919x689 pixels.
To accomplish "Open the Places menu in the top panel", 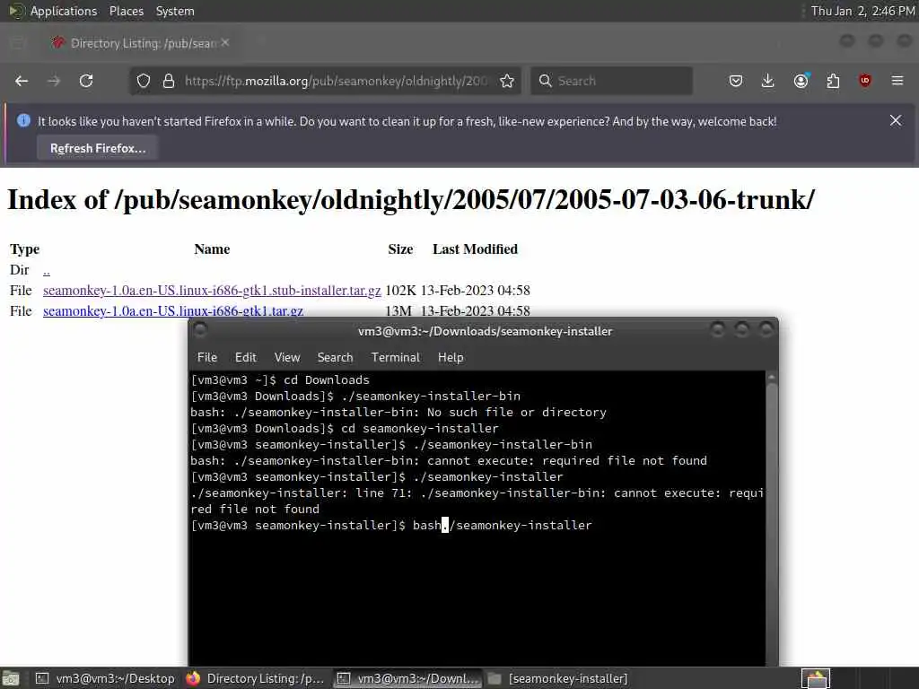I will tap(127, 11).
